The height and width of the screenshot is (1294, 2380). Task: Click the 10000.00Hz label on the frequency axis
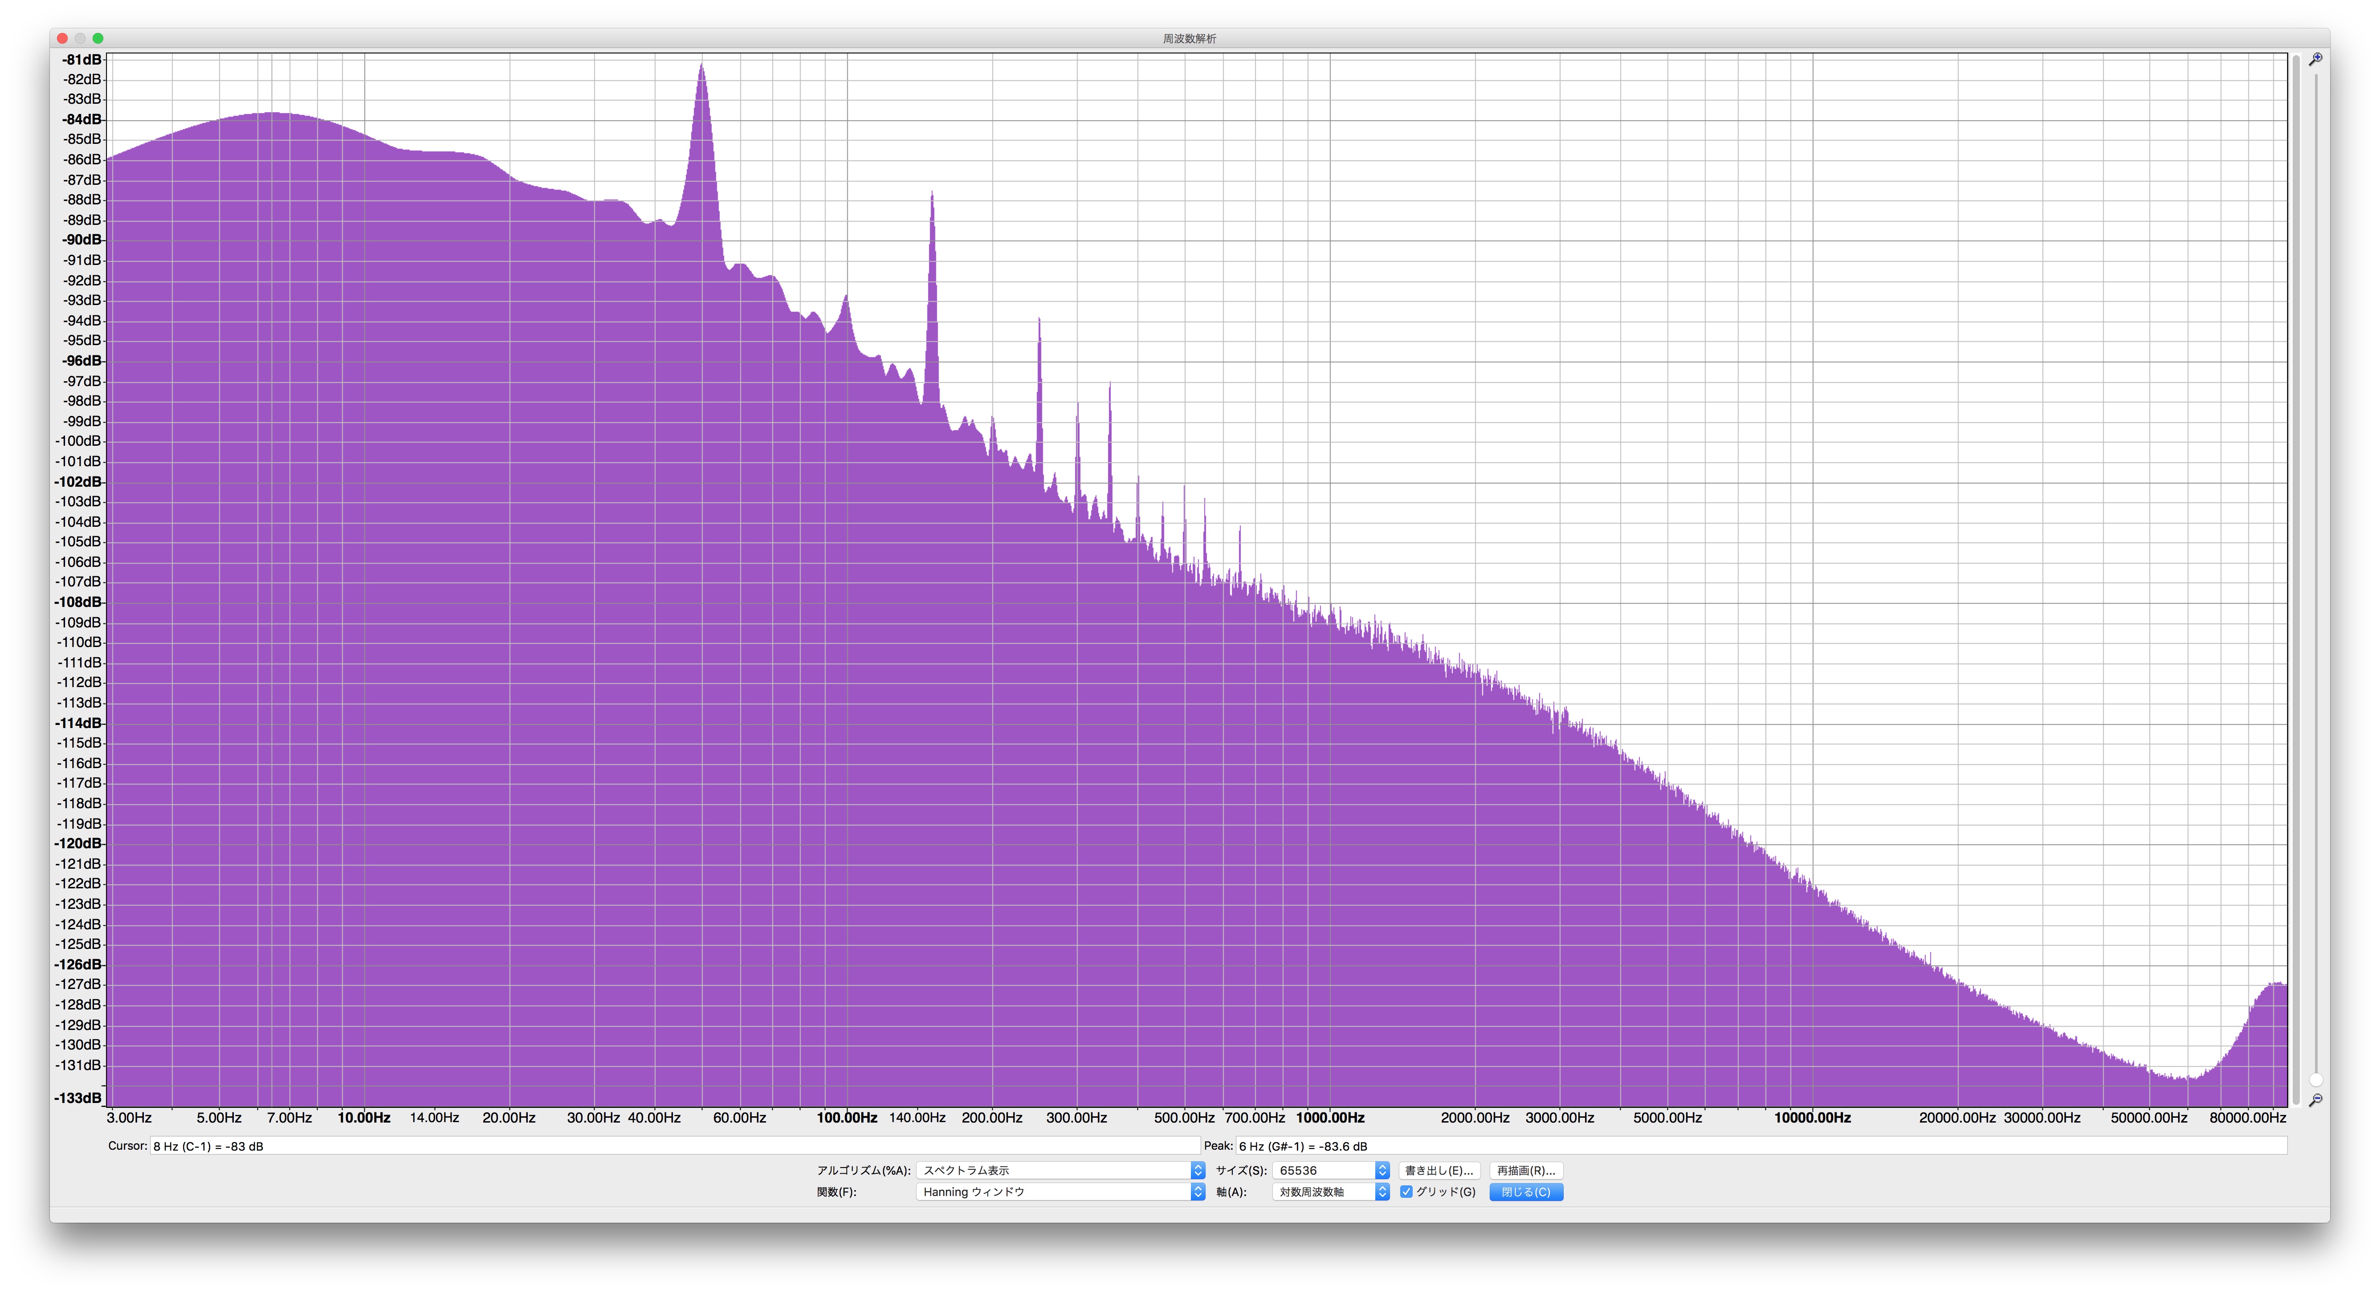click(x=1813, y=1118)
